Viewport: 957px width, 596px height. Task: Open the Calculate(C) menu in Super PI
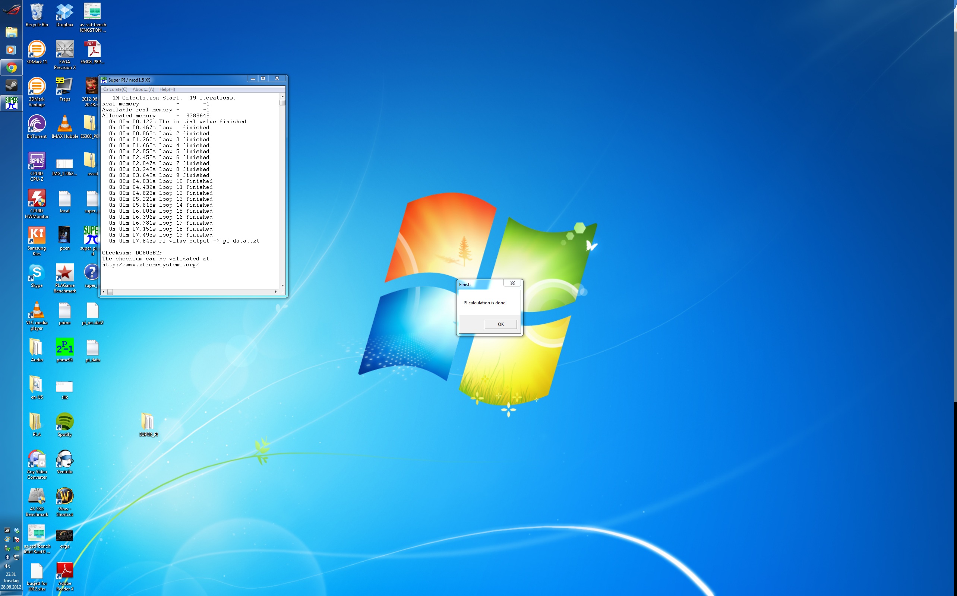click(x=115, y=89)
